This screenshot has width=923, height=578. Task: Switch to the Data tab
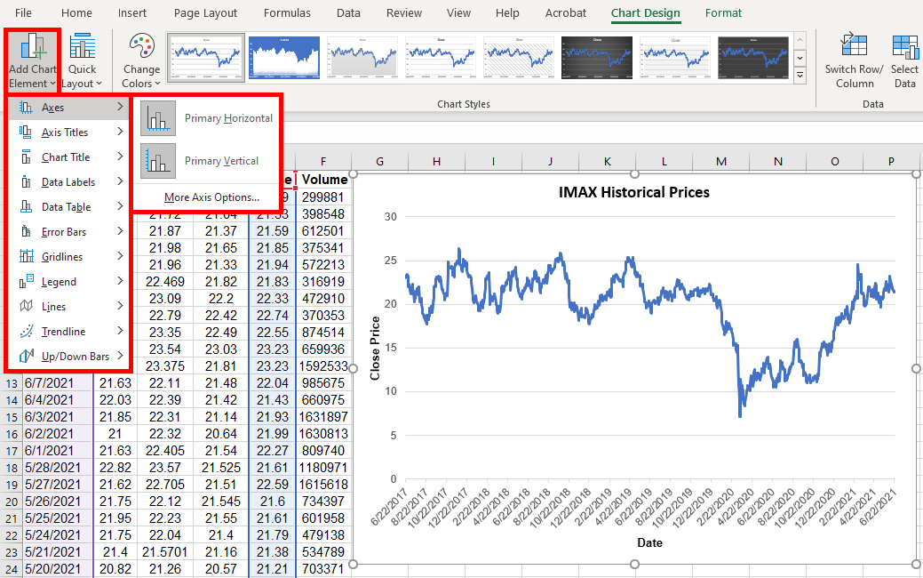[x=348, y=13]
